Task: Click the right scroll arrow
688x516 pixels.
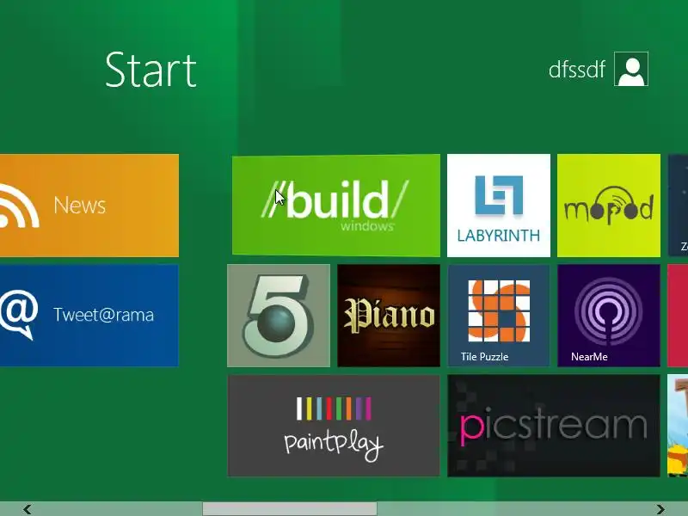Action: point(660,509)
